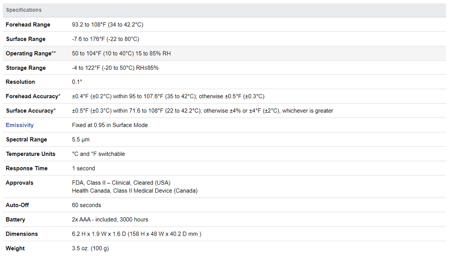Click the Auto-Off label
This screenshot has width=451, height=262.
point(18,205)
